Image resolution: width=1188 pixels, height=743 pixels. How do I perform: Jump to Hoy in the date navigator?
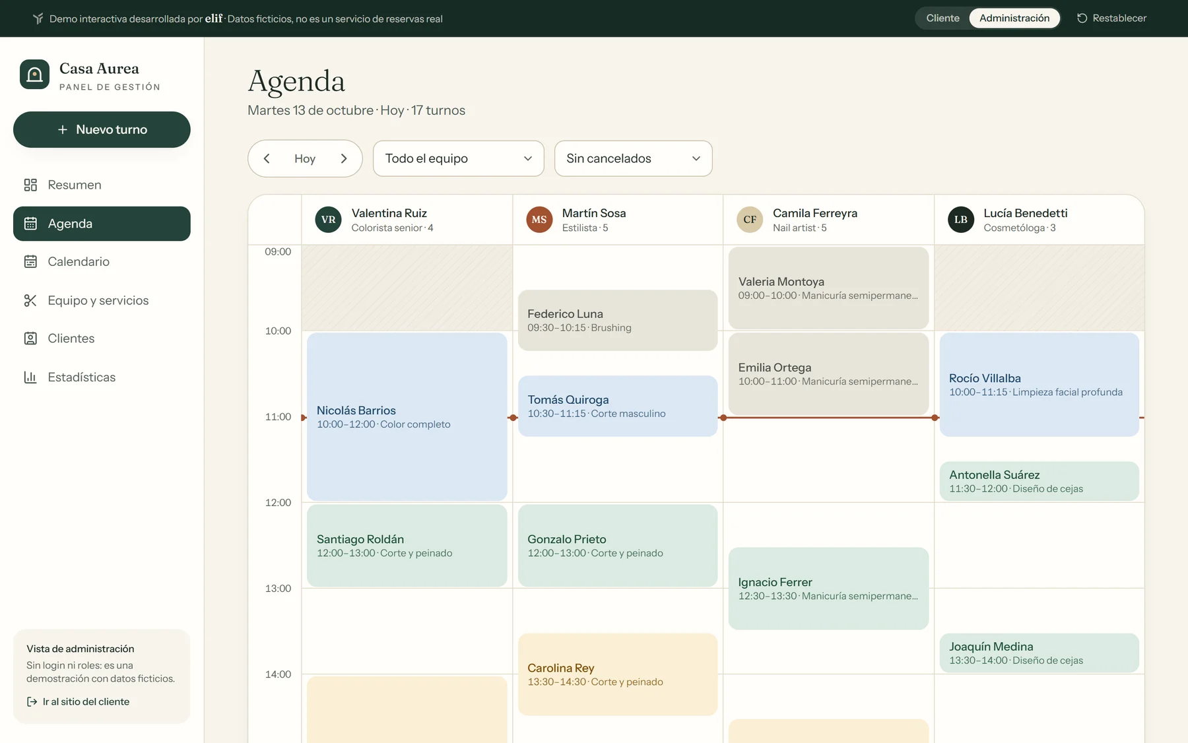(x=305, y=158)
